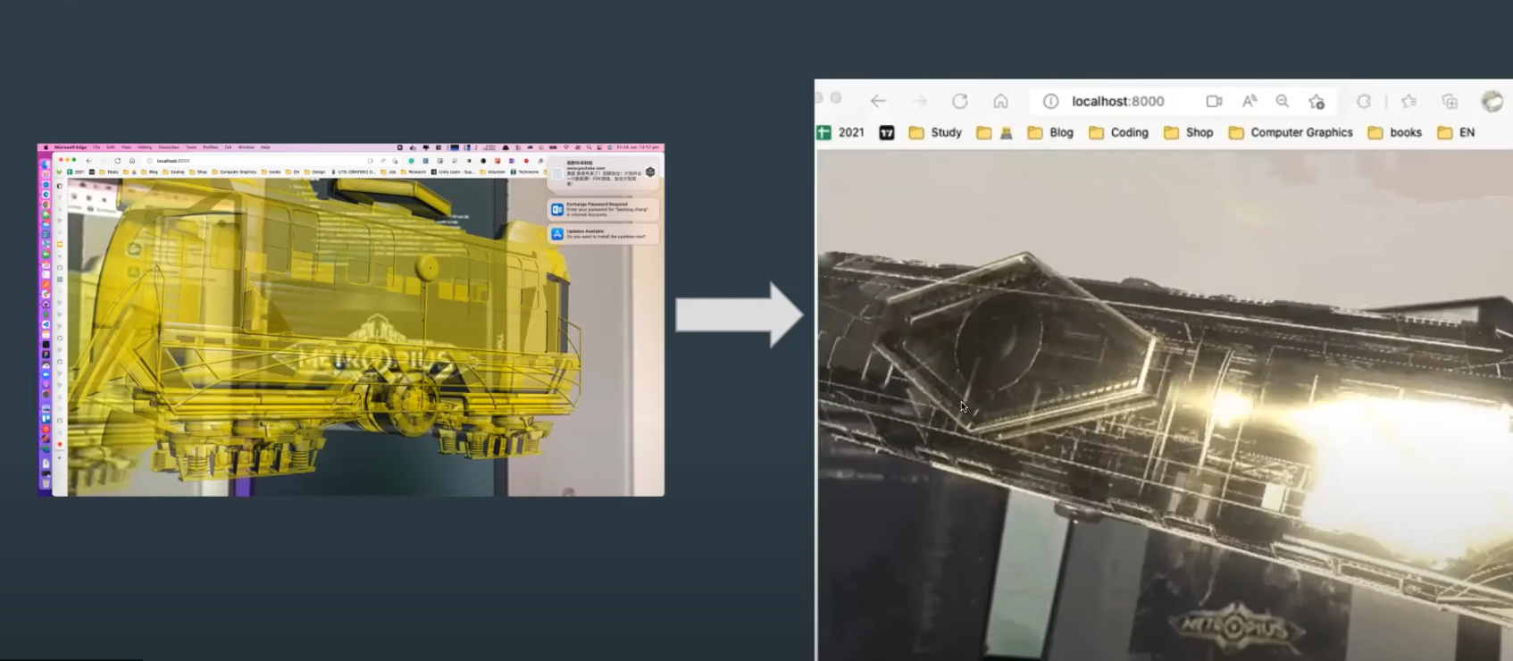Screen dimensions: 1513x661
Task: Expand the large Coding bookmarks folder
Action: point(1118,132)
